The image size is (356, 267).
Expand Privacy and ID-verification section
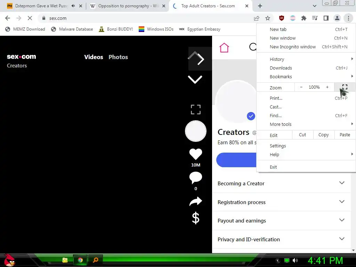click(x=281, y=239)
